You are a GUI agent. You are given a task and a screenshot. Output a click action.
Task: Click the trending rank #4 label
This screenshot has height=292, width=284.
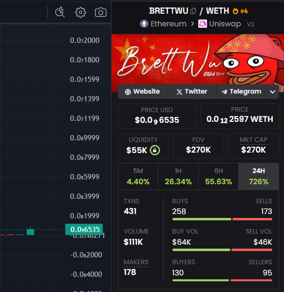tap(244, 11)
